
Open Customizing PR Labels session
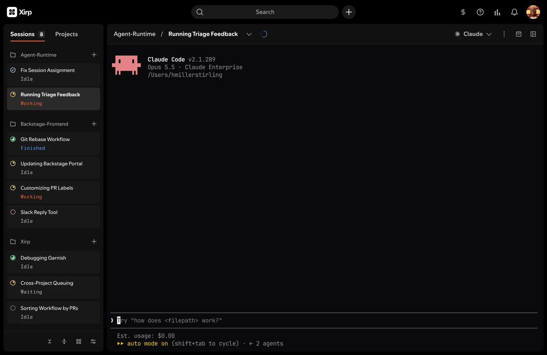click(x=53, y=192)
